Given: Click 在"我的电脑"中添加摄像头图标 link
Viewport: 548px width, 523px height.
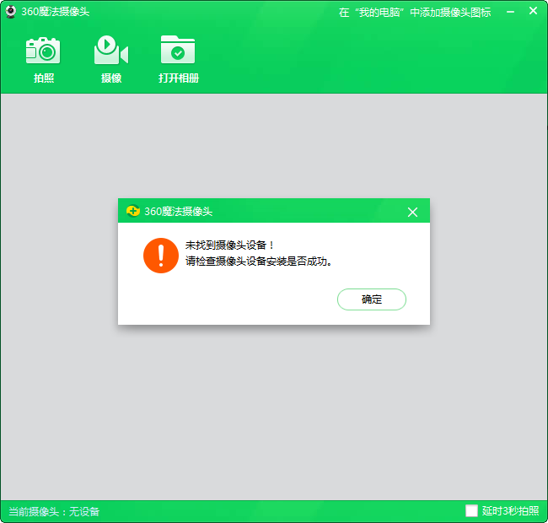Looking at the screenshot, I should (415, 13).
